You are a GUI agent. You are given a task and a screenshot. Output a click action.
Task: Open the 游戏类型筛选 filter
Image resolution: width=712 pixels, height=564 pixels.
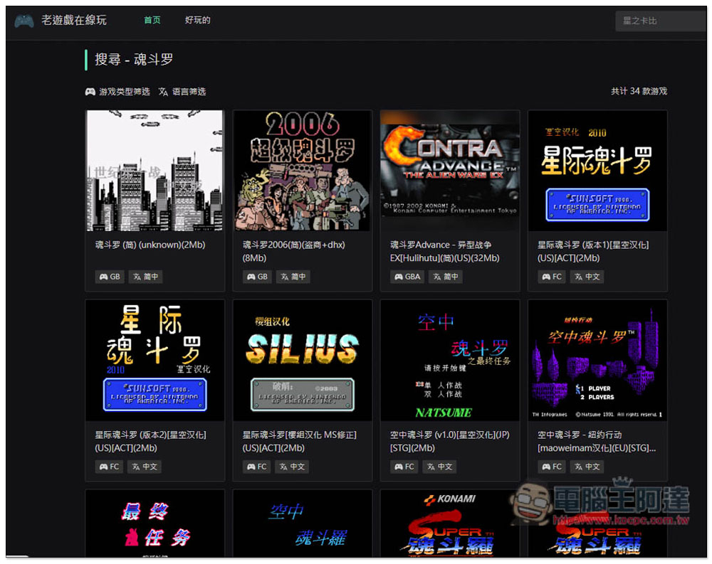117,92
